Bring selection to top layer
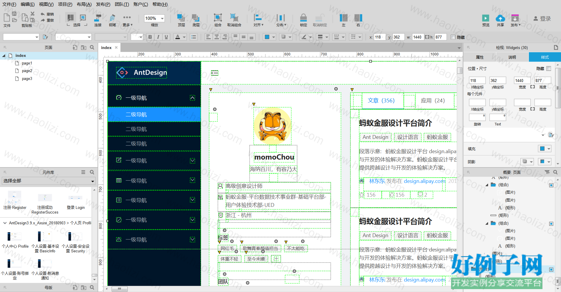Viewport: 561px width, 292px height. pyautogui.click(x=181, y=20)
